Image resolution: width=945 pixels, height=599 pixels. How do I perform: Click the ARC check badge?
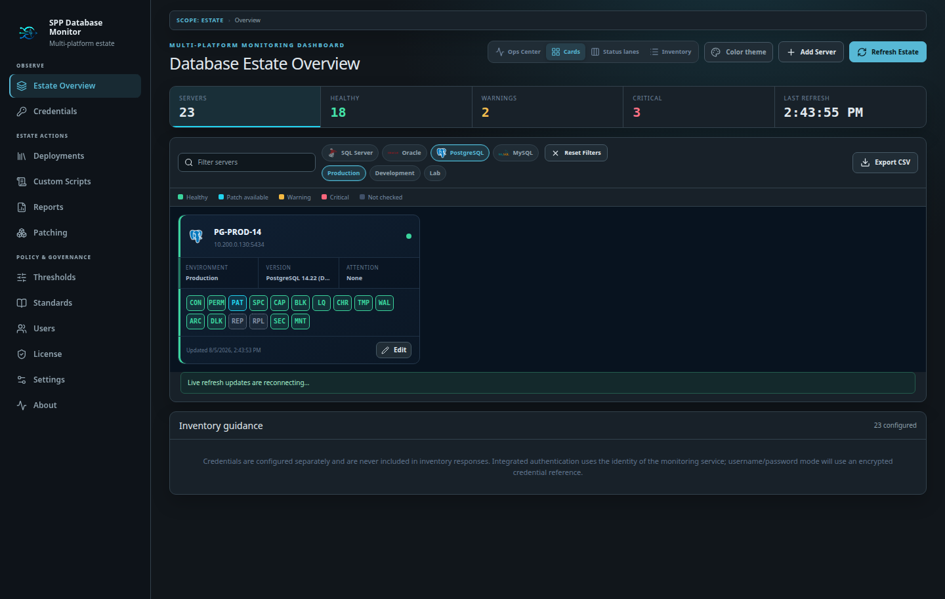coord(196,321)
